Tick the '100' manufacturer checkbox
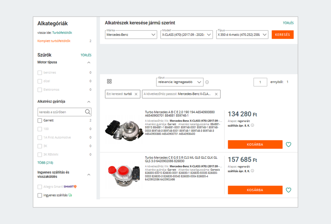 [40, 129]
